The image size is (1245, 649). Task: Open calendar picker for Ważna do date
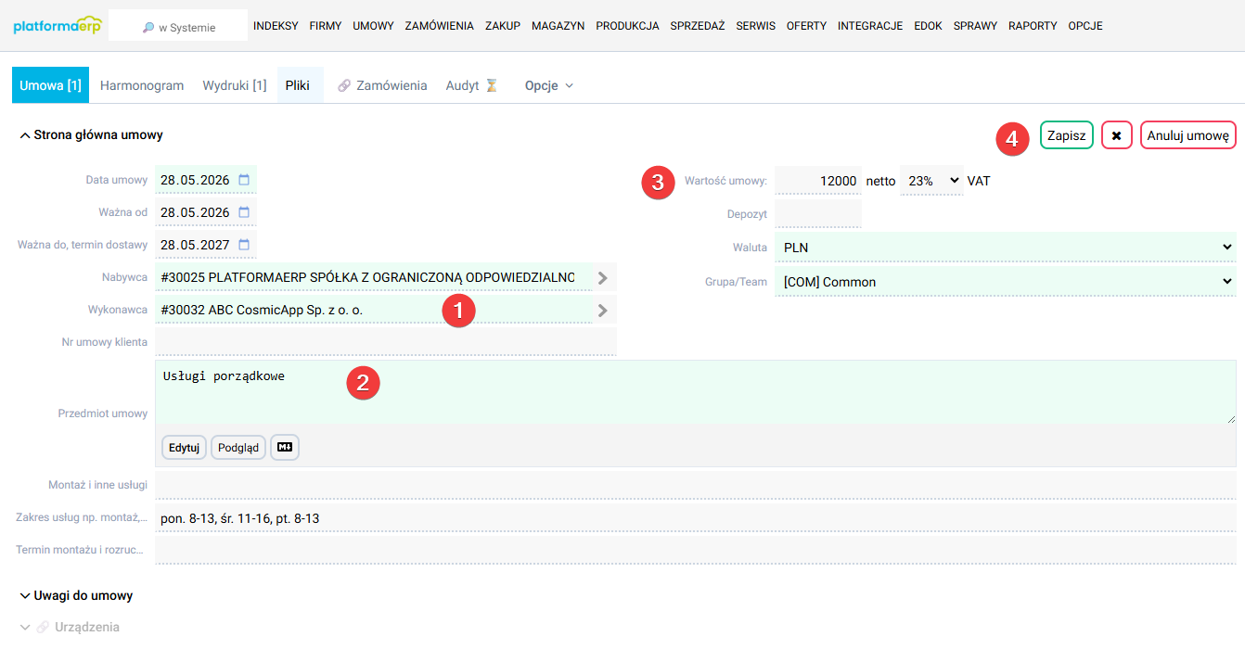pos(244,245)
